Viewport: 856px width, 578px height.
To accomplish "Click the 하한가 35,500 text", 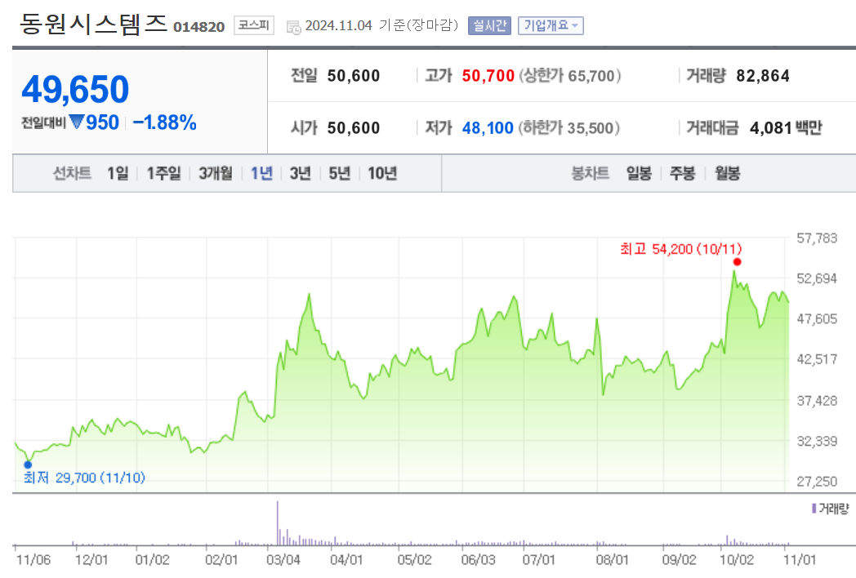I will [568, 128].
